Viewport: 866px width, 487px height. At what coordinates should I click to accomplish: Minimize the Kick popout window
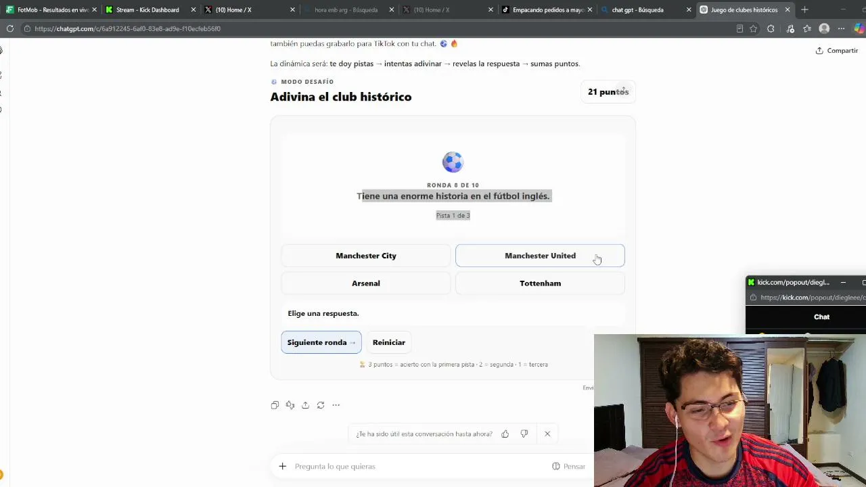point(843,282)
